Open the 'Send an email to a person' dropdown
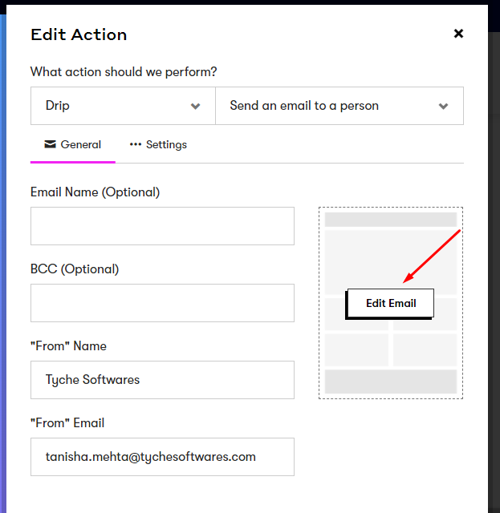 click(x=339, y=106)
